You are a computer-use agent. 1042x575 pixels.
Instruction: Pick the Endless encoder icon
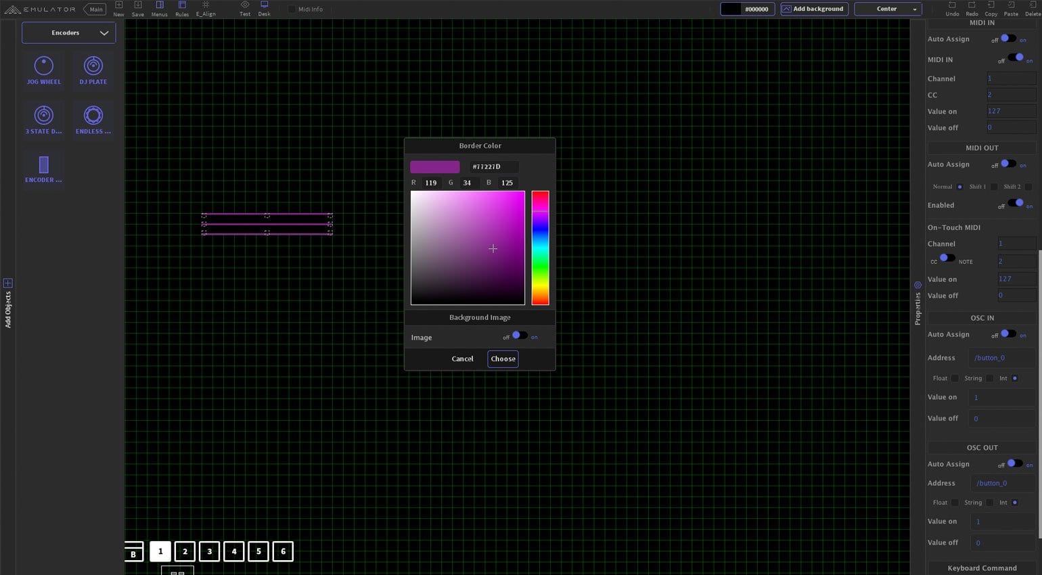coord(93,116)
